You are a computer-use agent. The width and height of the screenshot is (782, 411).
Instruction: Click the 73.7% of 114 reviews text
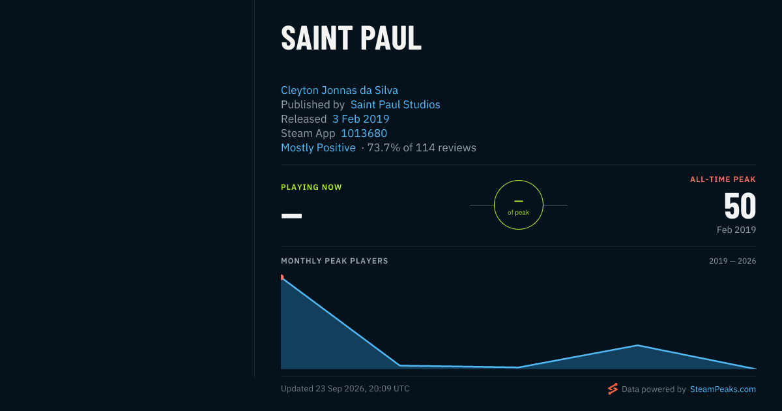tap(422, 147)
